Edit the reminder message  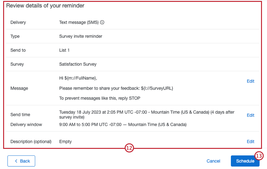click(250, 81)
